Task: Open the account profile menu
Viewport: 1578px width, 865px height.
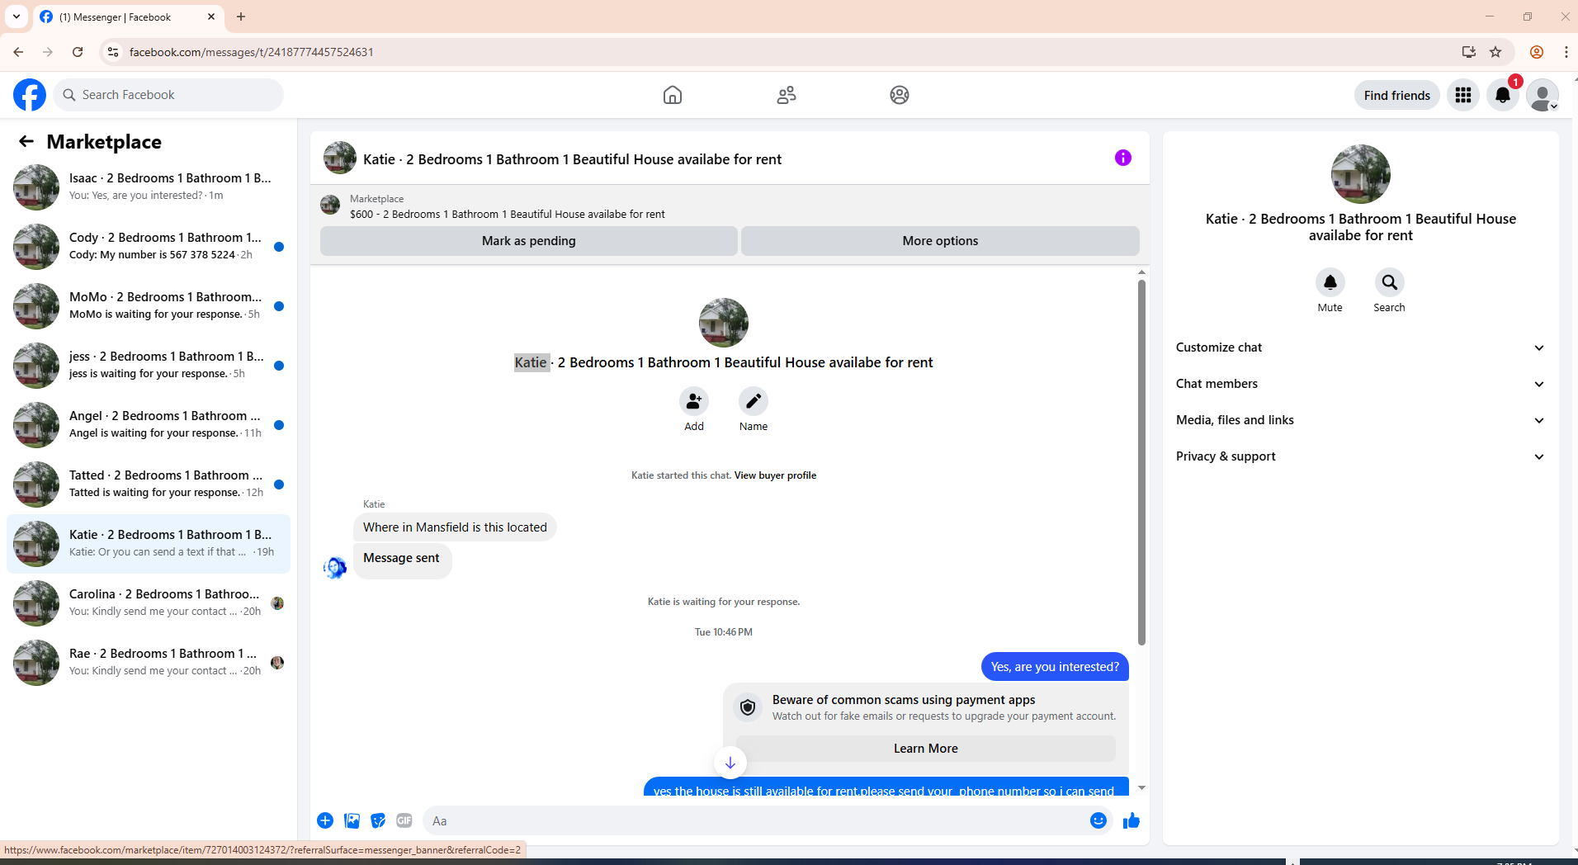Action: [1543, 95]
